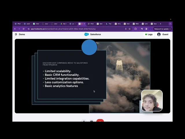Toggle the browser side panel icon

click(146, 29)
